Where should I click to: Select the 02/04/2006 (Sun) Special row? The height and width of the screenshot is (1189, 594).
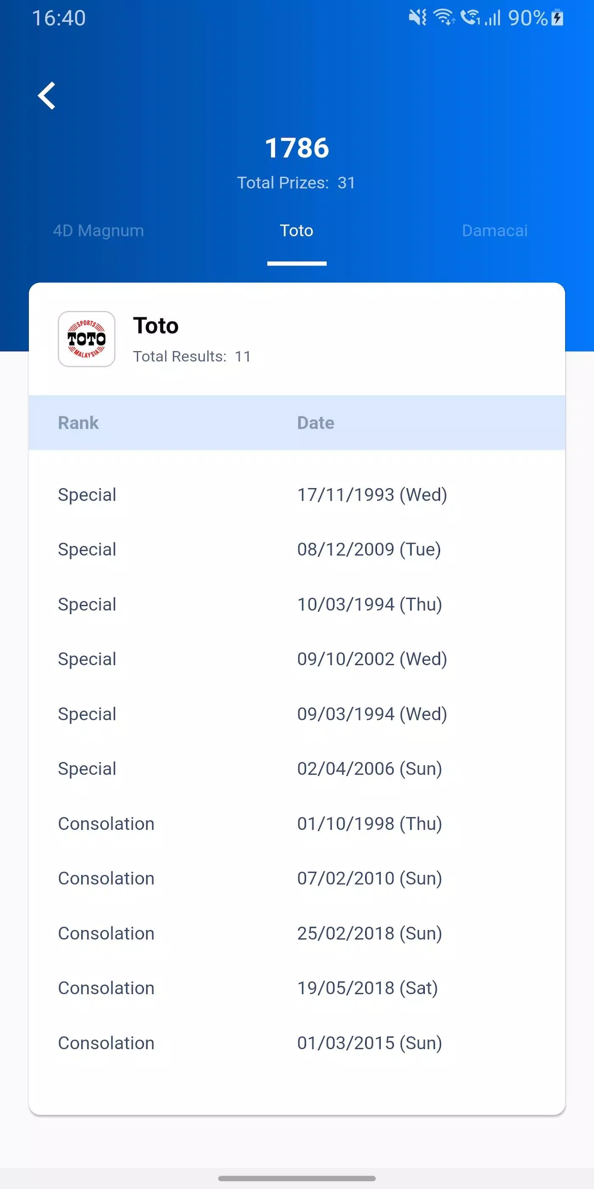point(297,769)
